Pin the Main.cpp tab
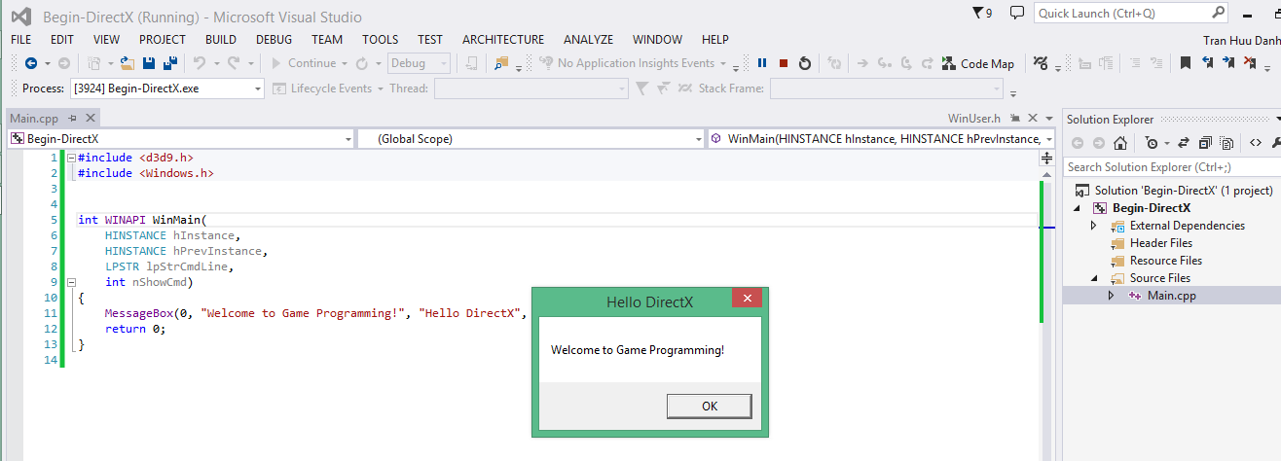This screenshot has width=1281, height=461. (x=72, y=119)
